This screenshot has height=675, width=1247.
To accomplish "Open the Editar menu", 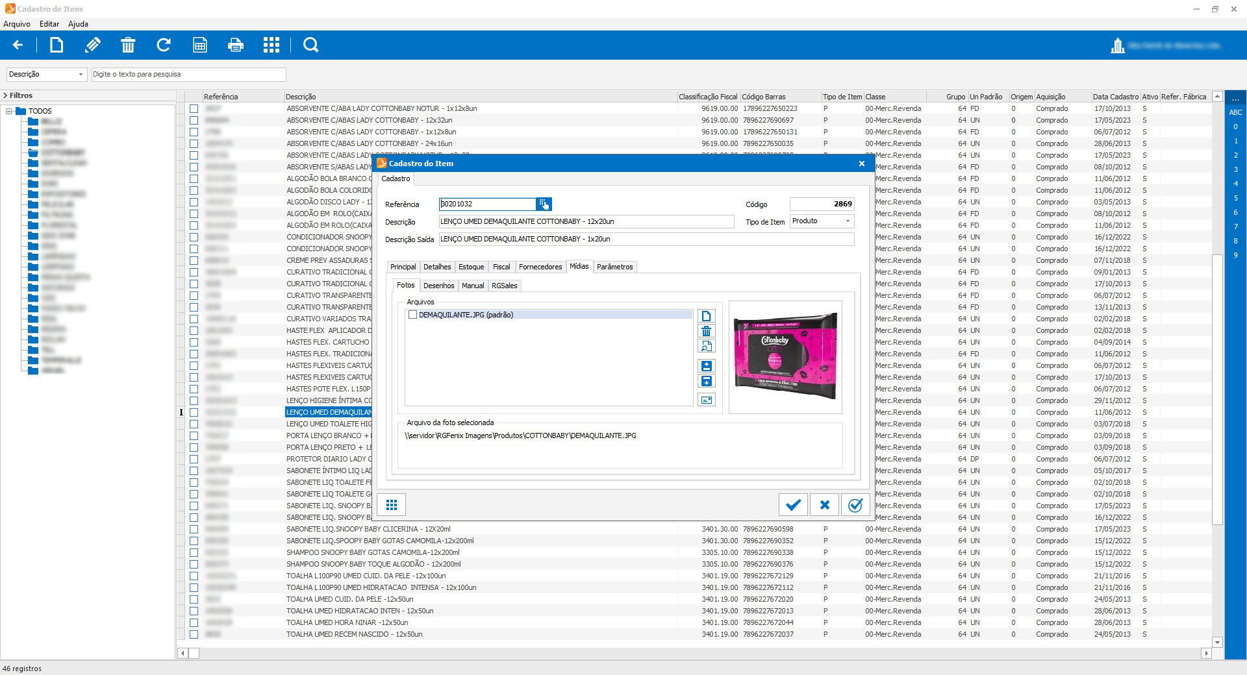I will 49,24.
